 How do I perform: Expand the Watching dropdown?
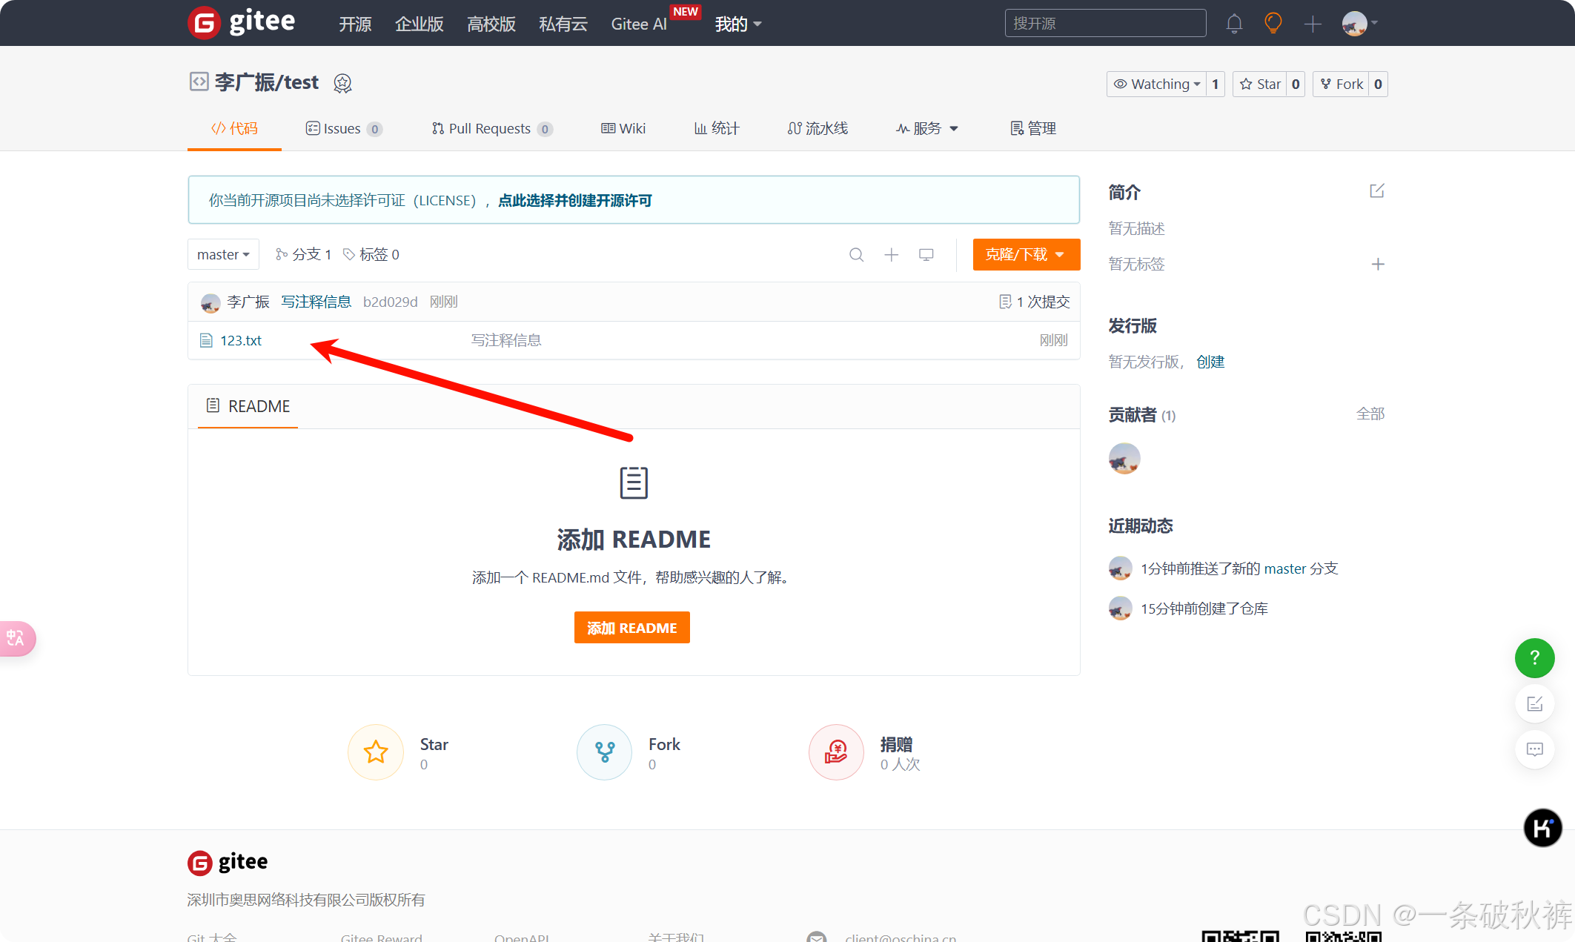(x=1156, y=84)
